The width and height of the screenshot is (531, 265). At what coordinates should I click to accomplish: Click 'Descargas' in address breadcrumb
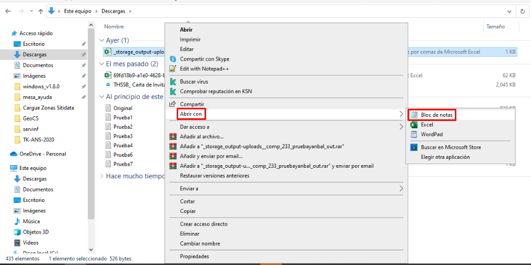114,11
